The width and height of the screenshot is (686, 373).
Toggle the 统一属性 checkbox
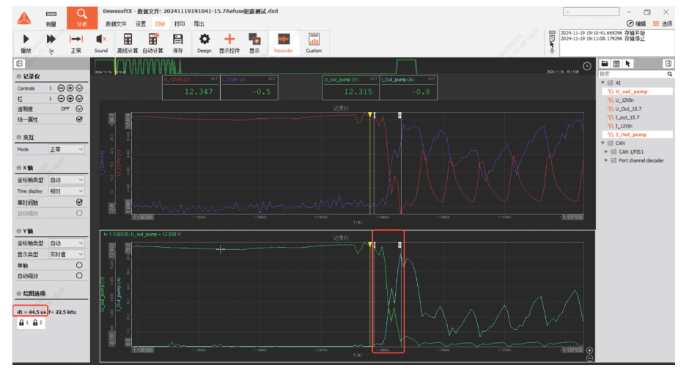(x=79, y=119)
